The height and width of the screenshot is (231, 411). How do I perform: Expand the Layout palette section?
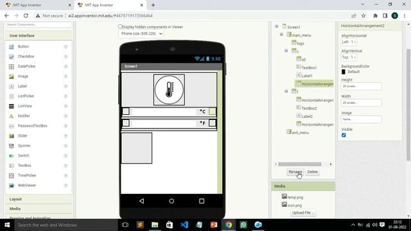pyautogui.click(x=39, y=199)
